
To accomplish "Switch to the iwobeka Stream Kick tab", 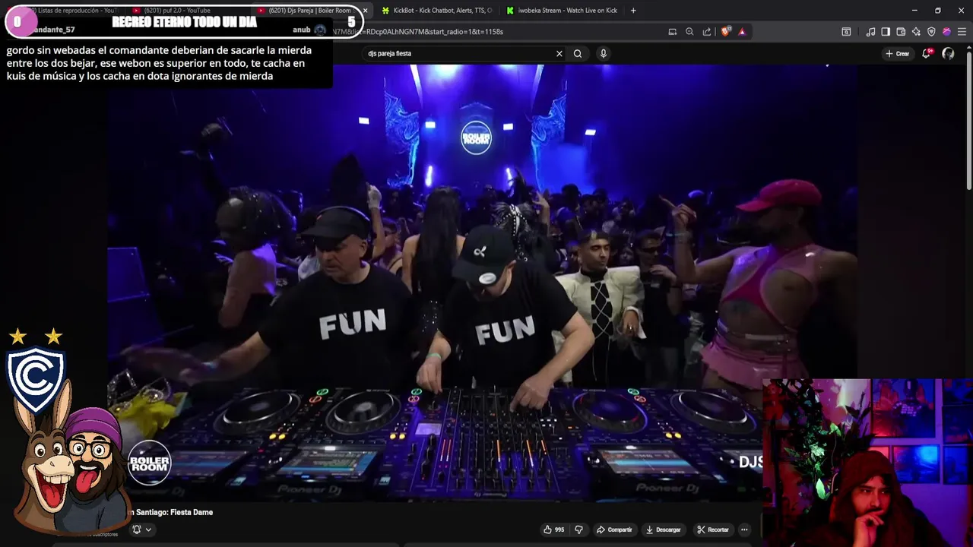I will (563, 11).
